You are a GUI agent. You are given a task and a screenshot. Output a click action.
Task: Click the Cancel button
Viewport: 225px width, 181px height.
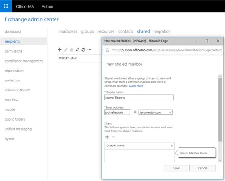(203, 168)
